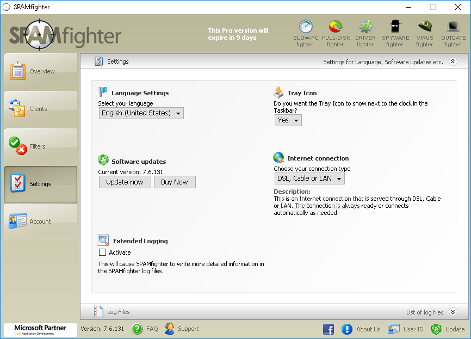Open the Support link
The width and height of the screenshot is (471, 339).
point(188,329)
